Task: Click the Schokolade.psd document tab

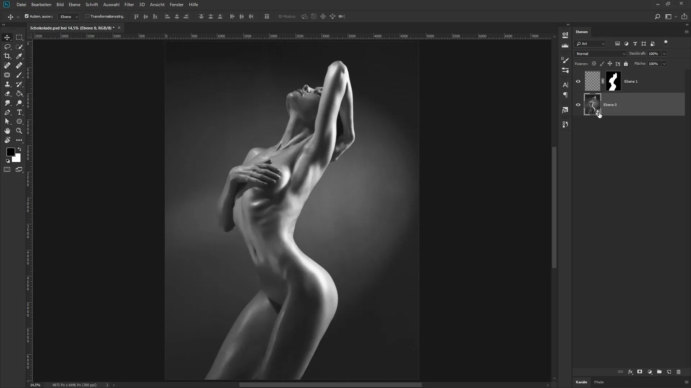Action: pos(72,28)
